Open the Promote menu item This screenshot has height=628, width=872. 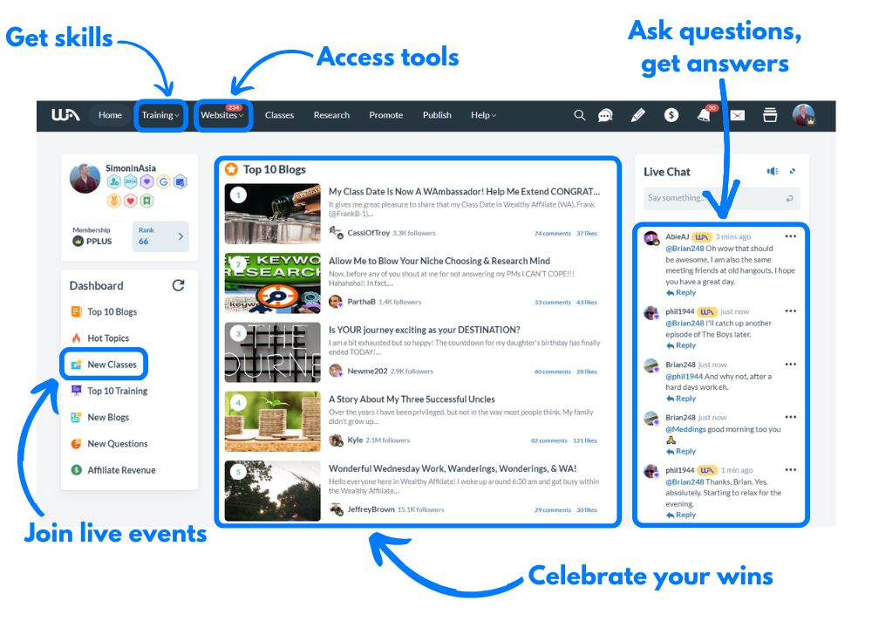(386, 115)
